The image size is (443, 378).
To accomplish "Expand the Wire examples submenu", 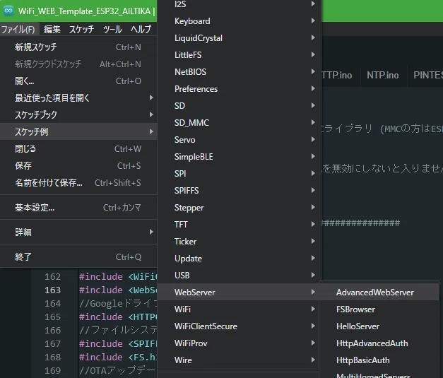I will tap(239, 360).
